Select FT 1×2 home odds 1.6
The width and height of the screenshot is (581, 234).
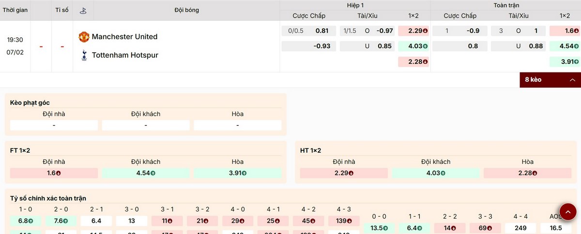pyautogui.click(x=54, y=173)
